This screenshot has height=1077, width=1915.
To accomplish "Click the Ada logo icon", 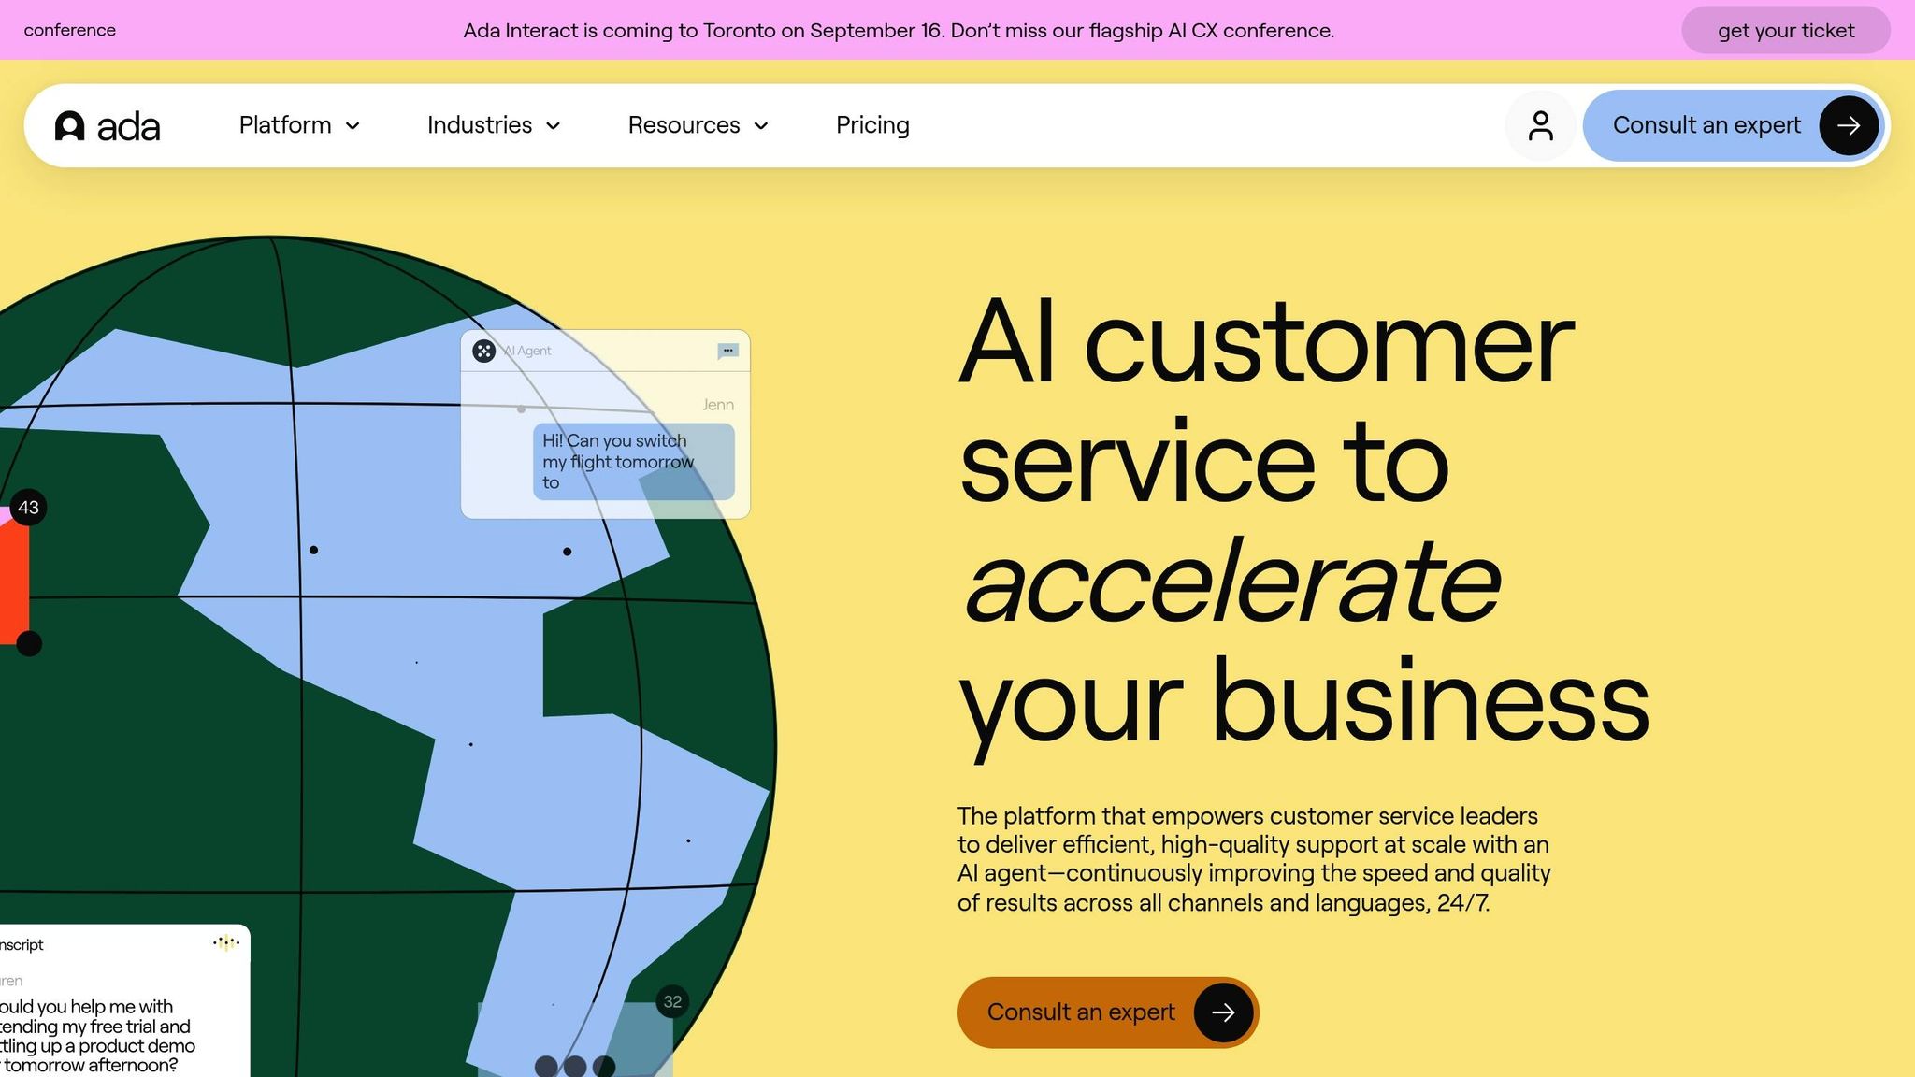I will pos(70,125).
